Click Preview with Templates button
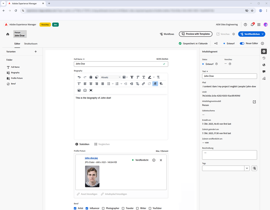The image size is (270, 210). coord(195,34)
